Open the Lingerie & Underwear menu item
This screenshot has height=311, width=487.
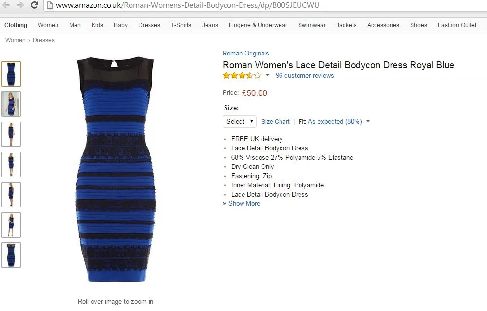pos(258,25)
